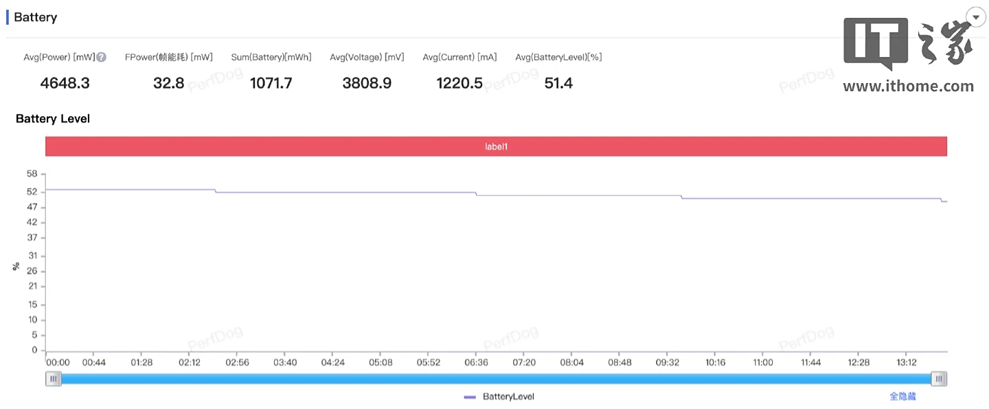The height and width of the screenshot is (409, 989).
Task: Click the Sum(Battery) value 1071.7
Action: pyautogui.click(x=271, y=84)
